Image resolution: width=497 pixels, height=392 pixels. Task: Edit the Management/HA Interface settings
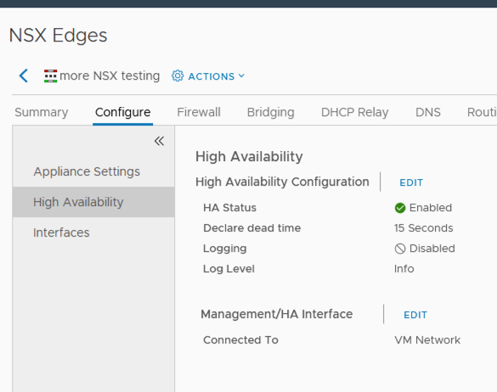415,315
